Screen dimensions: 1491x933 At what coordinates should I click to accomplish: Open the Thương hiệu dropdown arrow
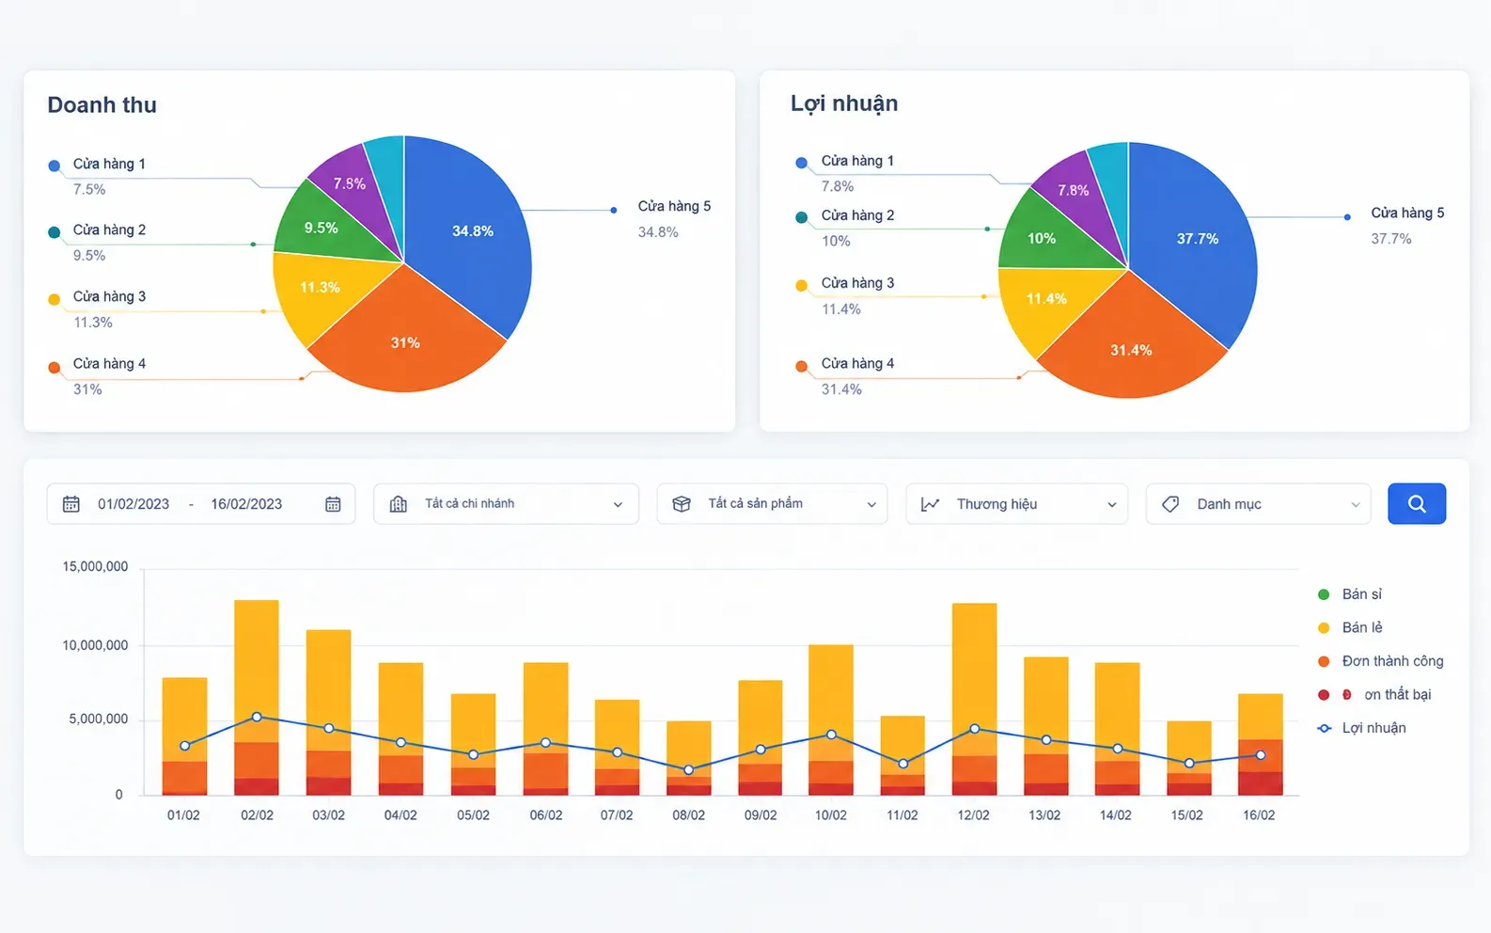pos(1112,505)
